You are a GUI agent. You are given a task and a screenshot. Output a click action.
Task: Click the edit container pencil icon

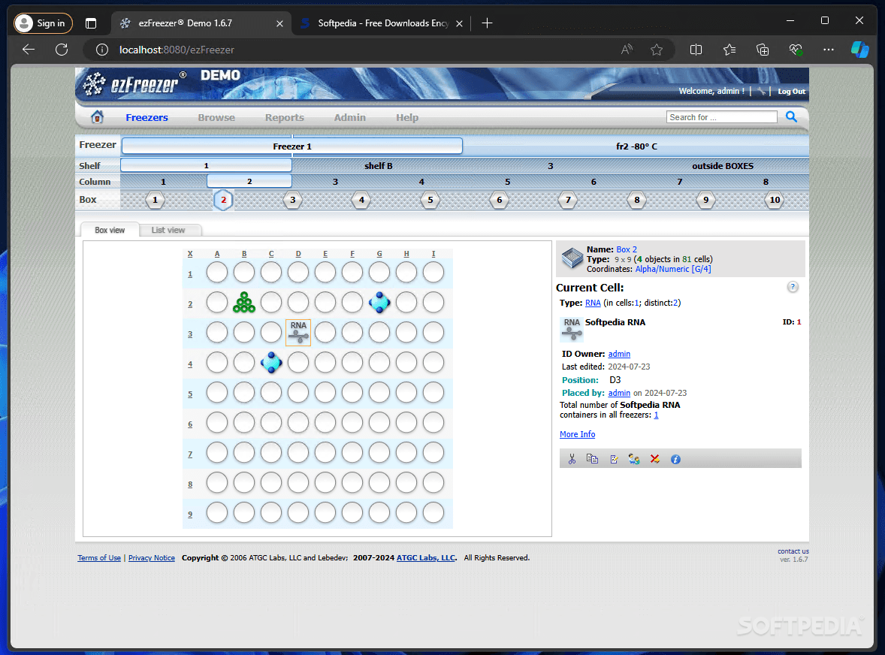point(614,459)
